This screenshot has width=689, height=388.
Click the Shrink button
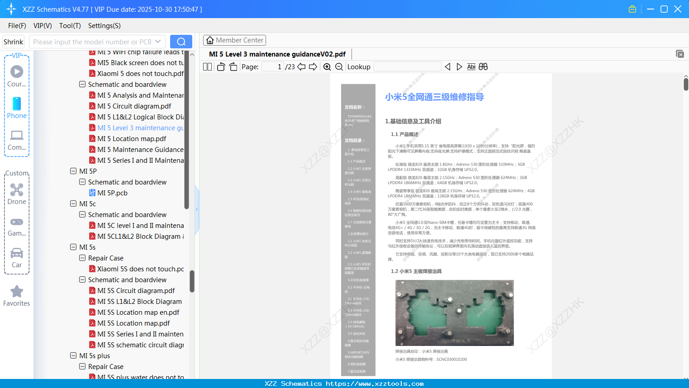13,42
